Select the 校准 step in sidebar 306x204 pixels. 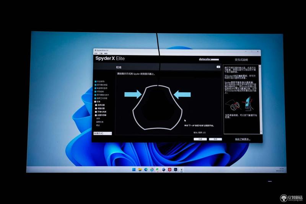pyautogui.click(x=98, y=101)
